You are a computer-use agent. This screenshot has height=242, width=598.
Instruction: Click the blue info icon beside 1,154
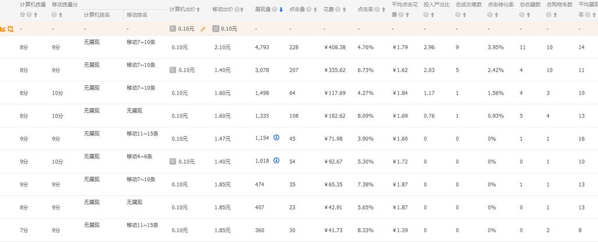tap(276, 138)
